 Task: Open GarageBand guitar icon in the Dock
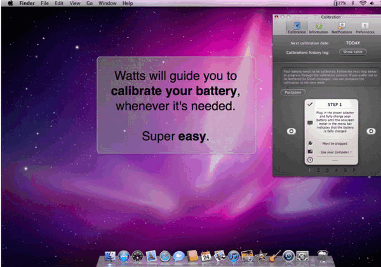coord(275,256)
